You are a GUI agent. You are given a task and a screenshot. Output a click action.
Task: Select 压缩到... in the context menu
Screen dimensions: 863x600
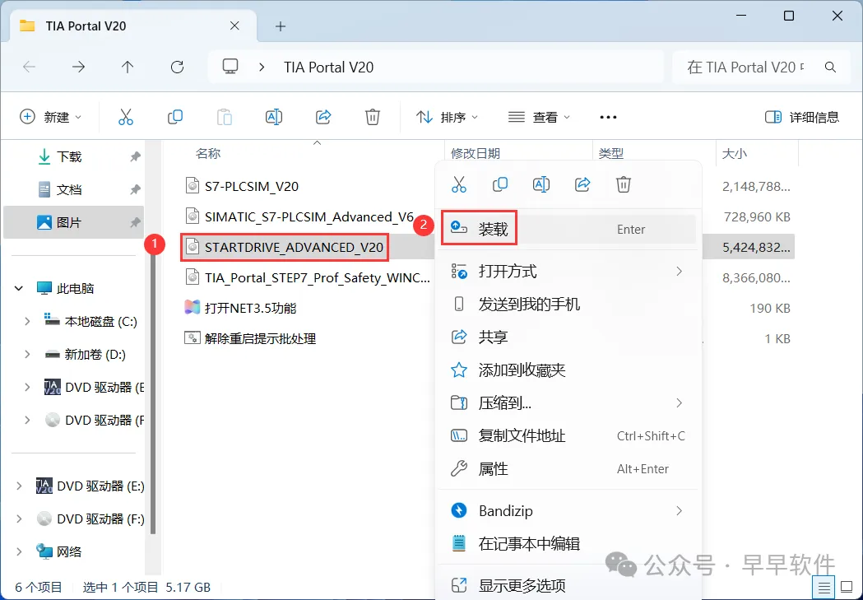568,403
